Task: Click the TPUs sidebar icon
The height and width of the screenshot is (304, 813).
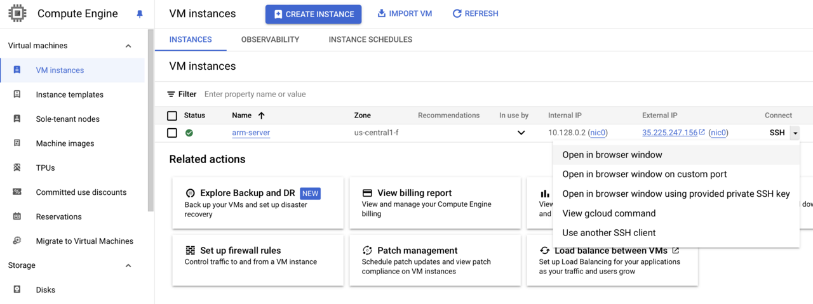Action: point(17,168)
